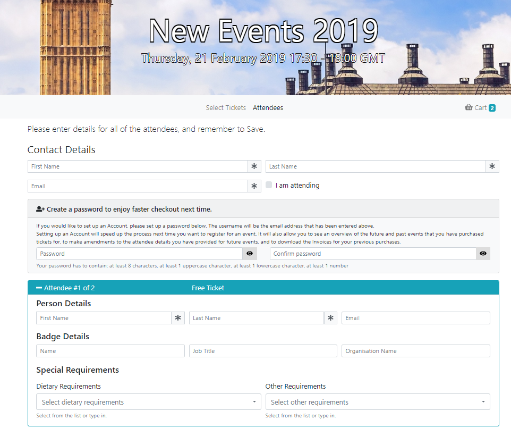Focus Person Details Last Name field
This screenshot has height=428, width=511.
pyautogui.click(x=257, y=318)
